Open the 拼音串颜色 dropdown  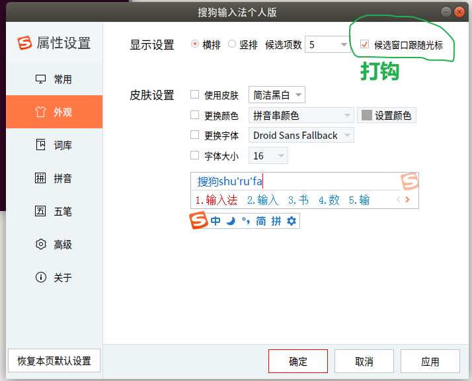pyautogui.click(x=301, y=115)
